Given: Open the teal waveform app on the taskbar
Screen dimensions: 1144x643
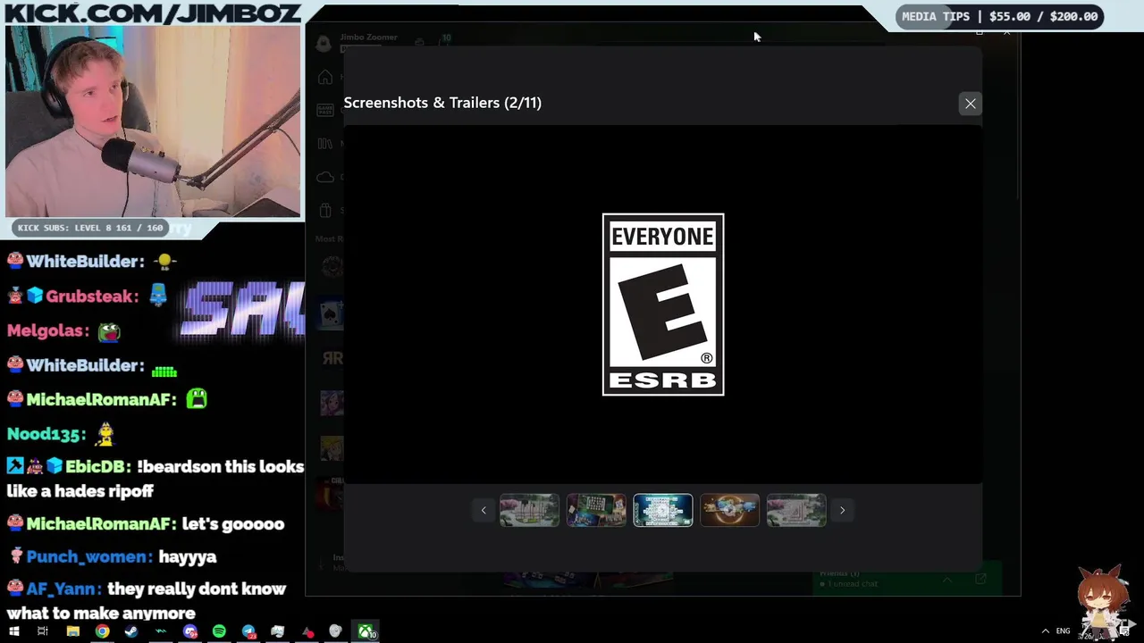Looking at the screenshot, I should (161, 632).
